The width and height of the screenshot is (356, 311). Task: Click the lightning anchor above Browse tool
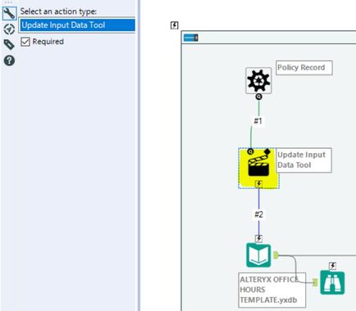(x=332, y=265)
